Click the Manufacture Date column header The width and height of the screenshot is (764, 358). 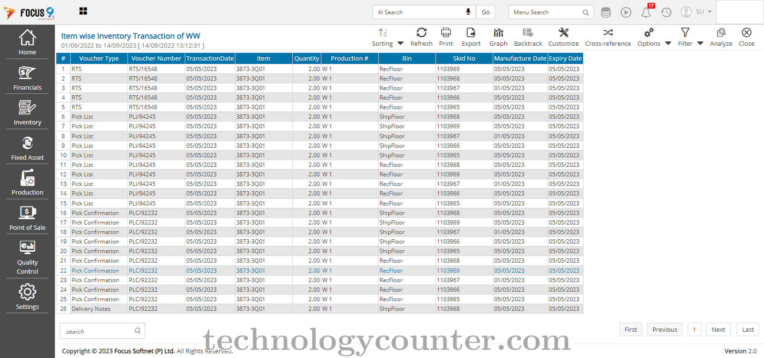pyautogui.click(x=520, y=58)
